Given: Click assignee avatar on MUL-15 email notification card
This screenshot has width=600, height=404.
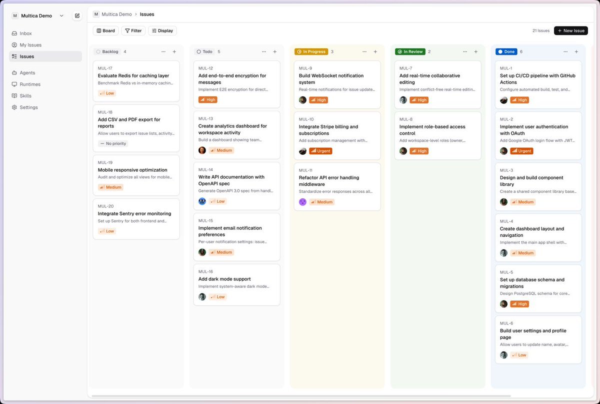Looking at the screenshot, I should click(202, 252).
